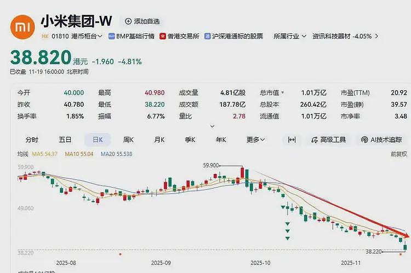
Task: Click the 均线 label
Action: (x=23, y=154)
